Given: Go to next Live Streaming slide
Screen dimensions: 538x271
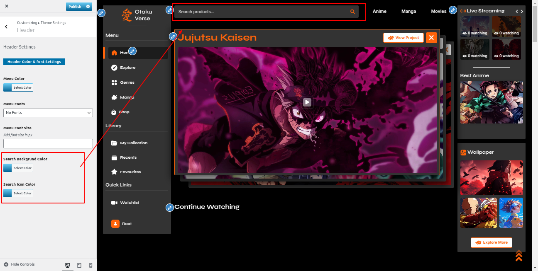Looking at the screenshot, I should click(x=522, y=12).
